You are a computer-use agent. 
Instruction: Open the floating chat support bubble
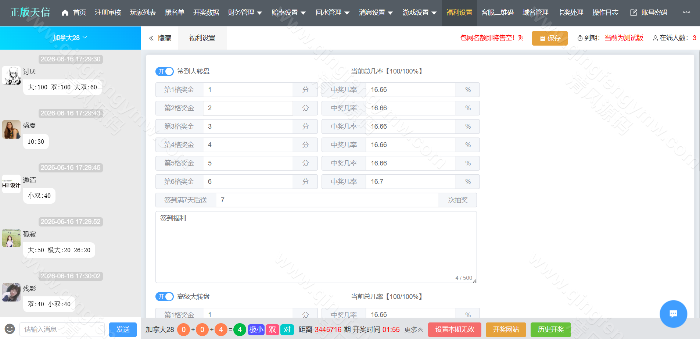[673, 314]
